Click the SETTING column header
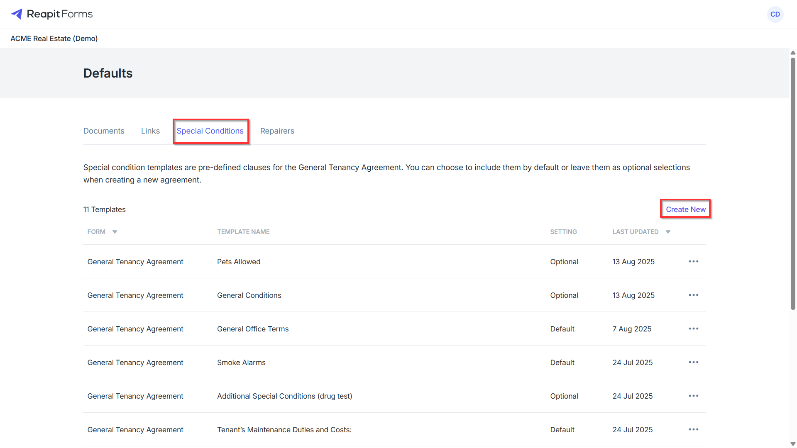The image size is (797, 448). point(563,232)
